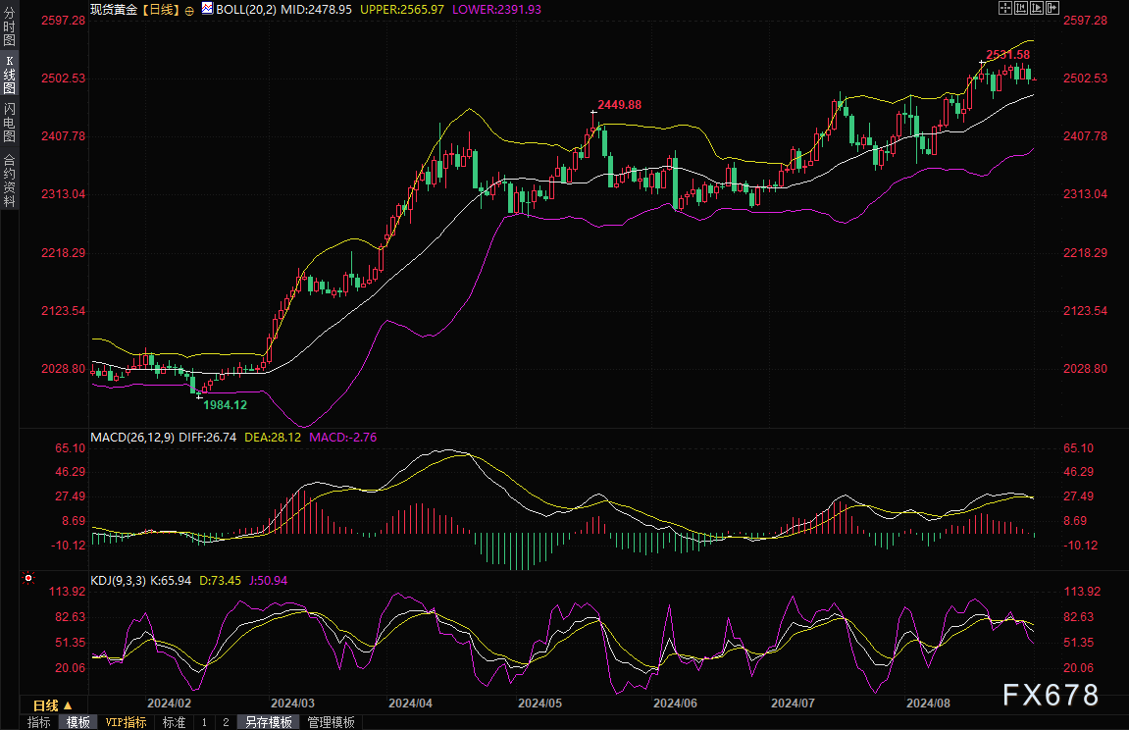The height and width of the screenshot is (730, 1129).
Task: Open the 合约资料 side tab
Action: click(x=9, y=181)
